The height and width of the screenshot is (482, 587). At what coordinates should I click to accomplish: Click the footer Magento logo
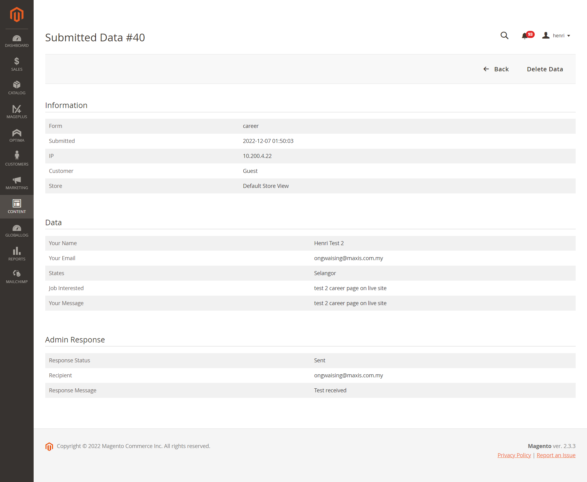(x=49, y=447)
